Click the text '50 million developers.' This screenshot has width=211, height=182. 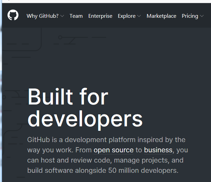pyautogui.click(x=143, y=170)
